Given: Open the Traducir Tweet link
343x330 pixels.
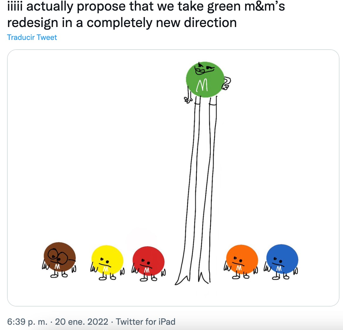Looking at the screenshot, I should click(31, 37).
